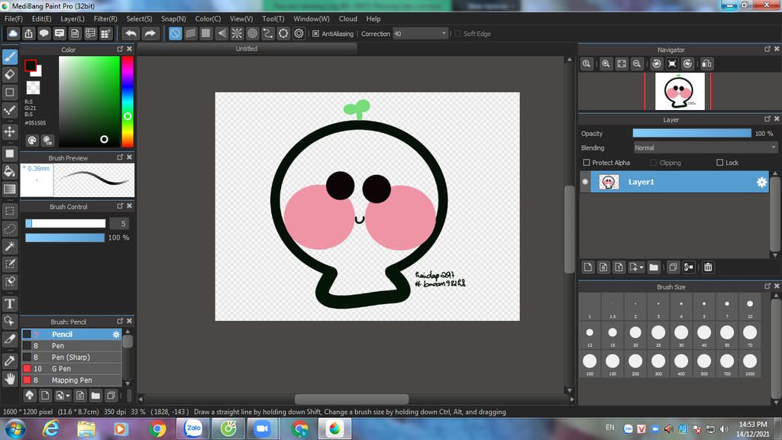The height and width of the screenshot is (440, 782).
Task: Pick brush size preset 100
Action: pyautogui.click(x=590, y=363)
